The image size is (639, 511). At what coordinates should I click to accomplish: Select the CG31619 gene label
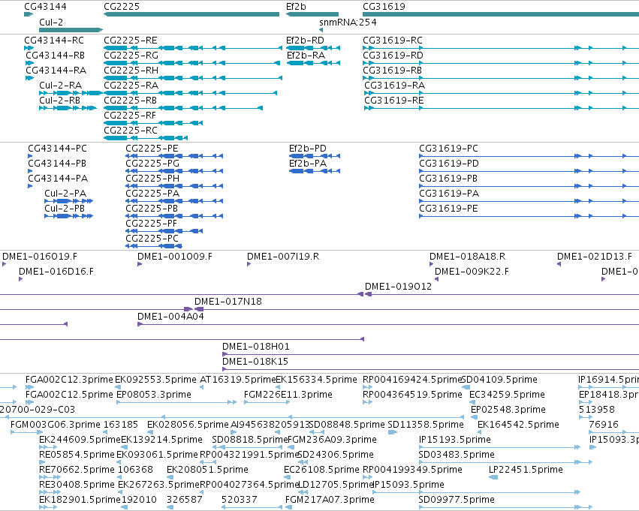(x=384, y=7)
